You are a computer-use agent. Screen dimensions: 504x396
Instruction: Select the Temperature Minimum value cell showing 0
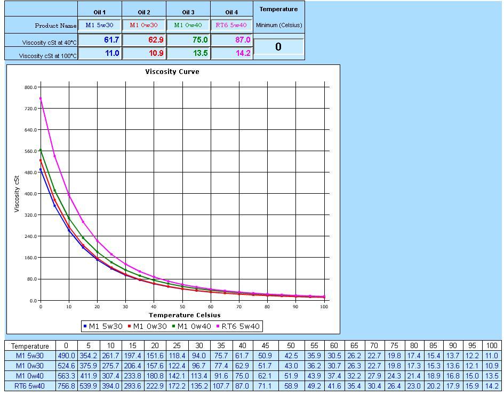point(278,46)
